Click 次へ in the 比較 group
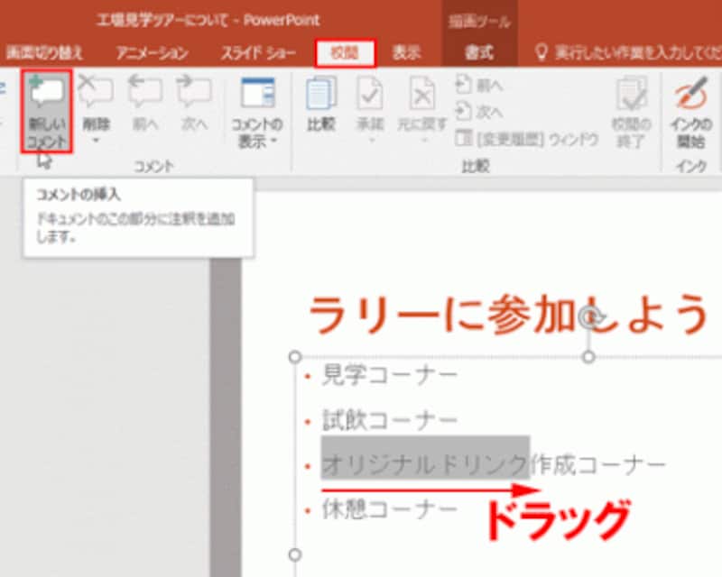Viewport: 722px width, 577px height. (479, 112)
